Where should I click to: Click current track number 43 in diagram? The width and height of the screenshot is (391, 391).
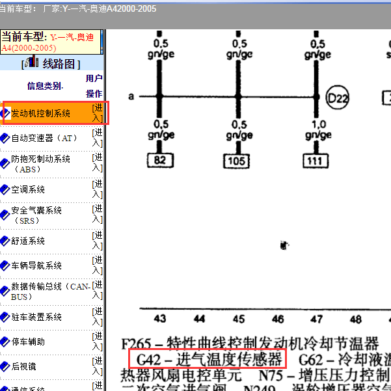(160, 318)
